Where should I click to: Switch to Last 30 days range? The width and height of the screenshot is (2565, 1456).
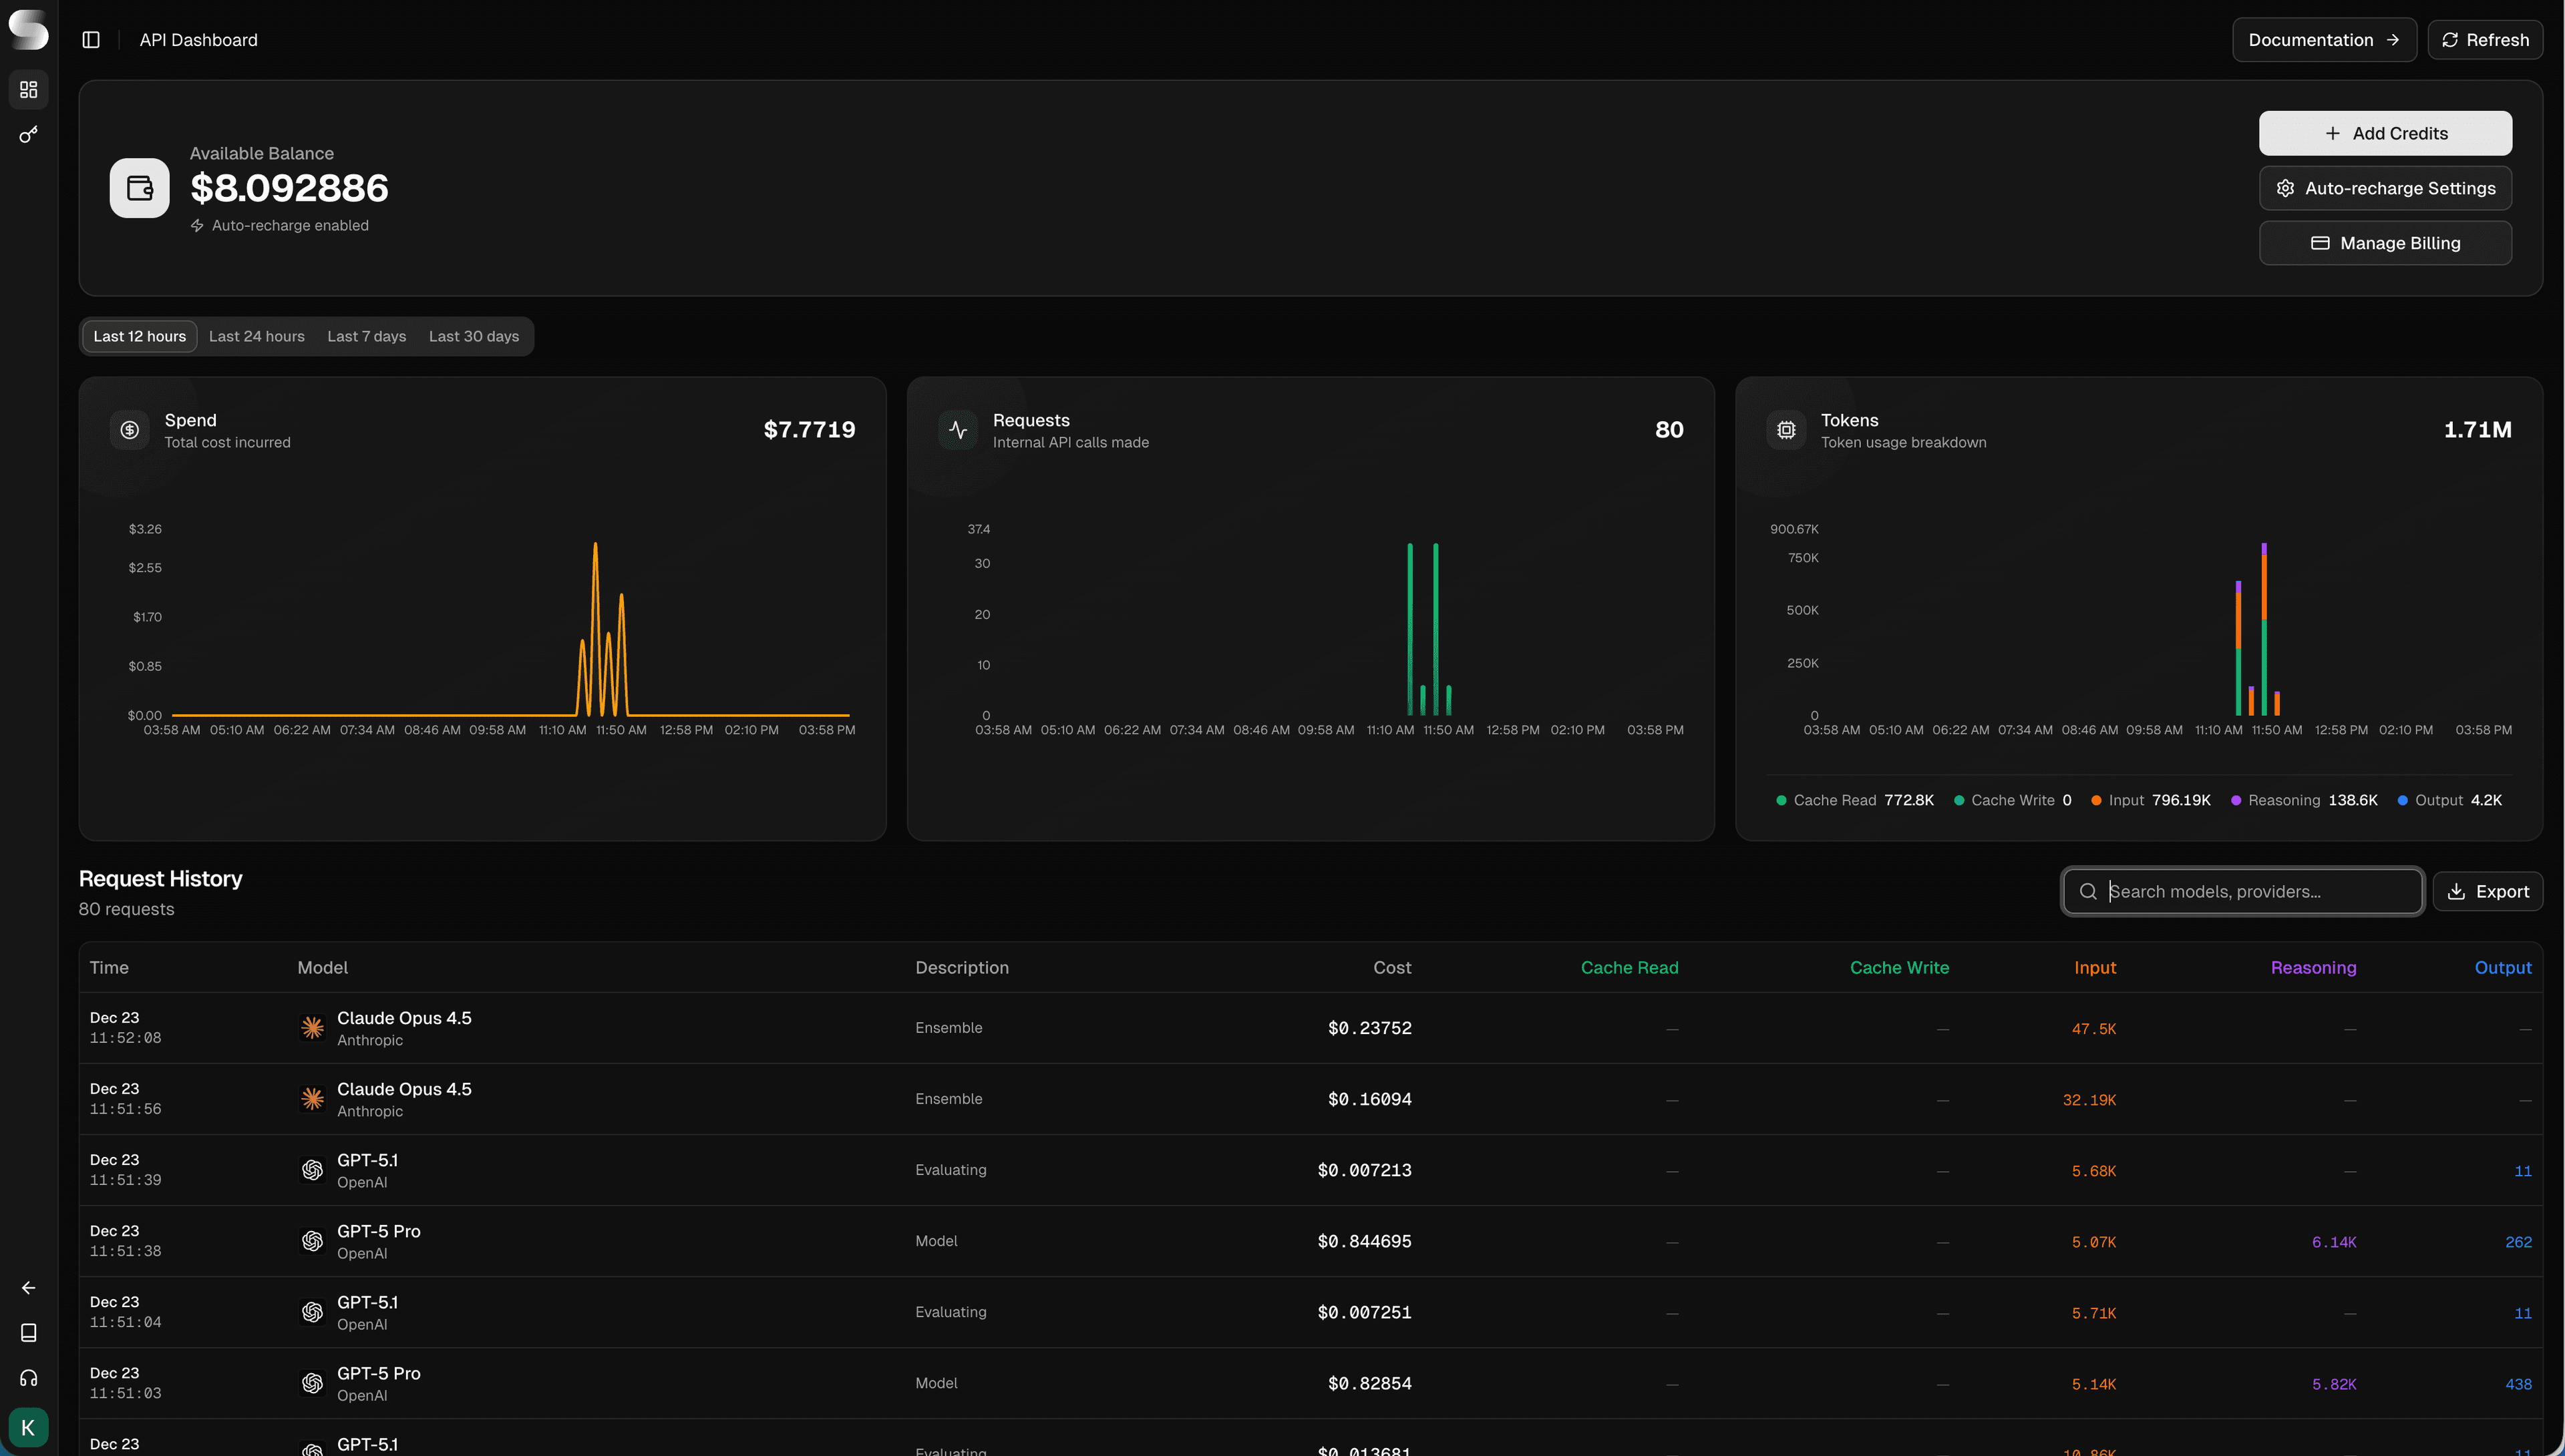[x=473, y=336]
